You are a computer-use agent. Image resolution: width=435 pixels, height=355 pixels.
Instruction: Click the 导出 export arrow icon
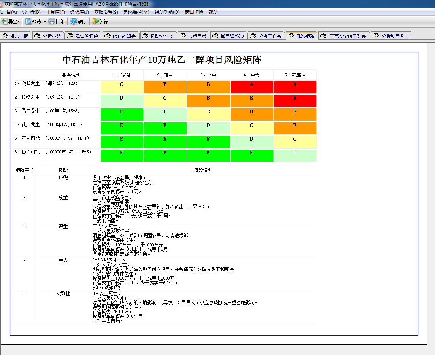(x=4, y=21)
